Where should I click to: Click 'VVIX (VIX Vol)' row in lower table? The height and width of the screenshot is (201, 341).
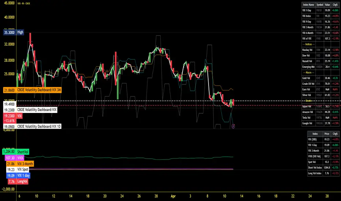click(x=323, y=156)
